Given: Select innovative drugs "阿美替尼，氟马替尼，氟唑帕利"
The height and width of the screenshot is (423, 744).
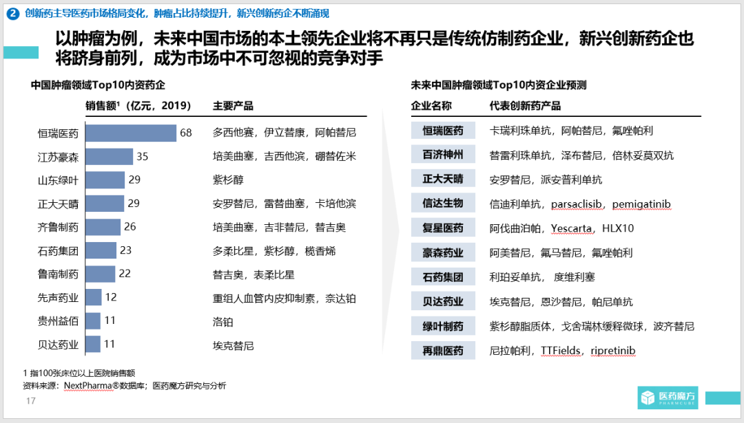Looking at the screenshot, I should 561,253.
